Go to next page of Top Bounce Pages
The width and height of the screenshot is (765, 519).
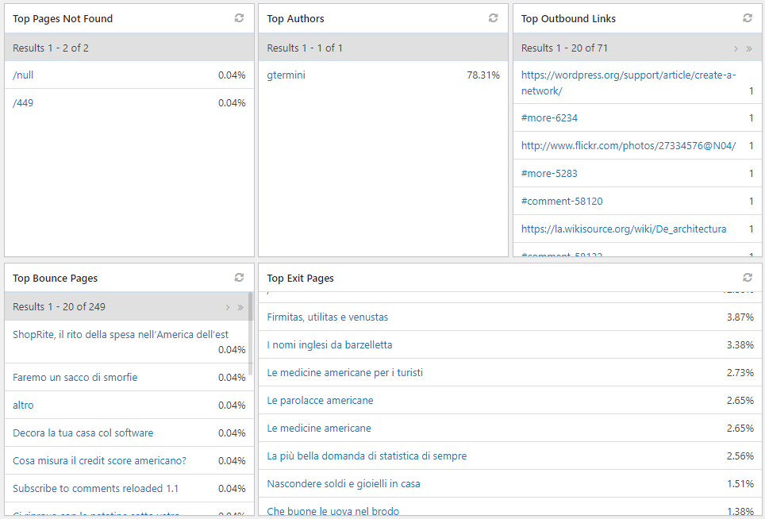point(228,306)
